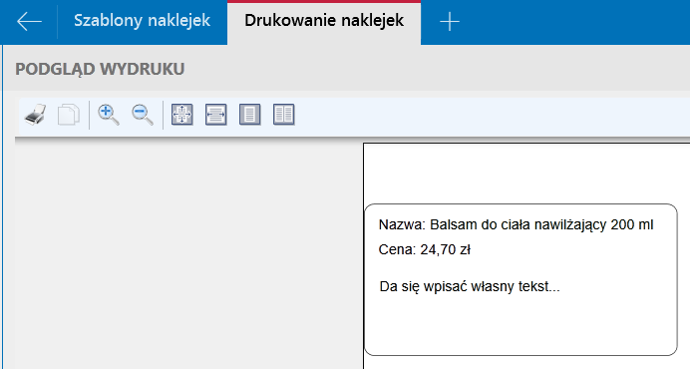Click the grayed-out copy pages icon
Viewport: 690px width, 369px height.
pyautogui.click(x=69, y=115)
